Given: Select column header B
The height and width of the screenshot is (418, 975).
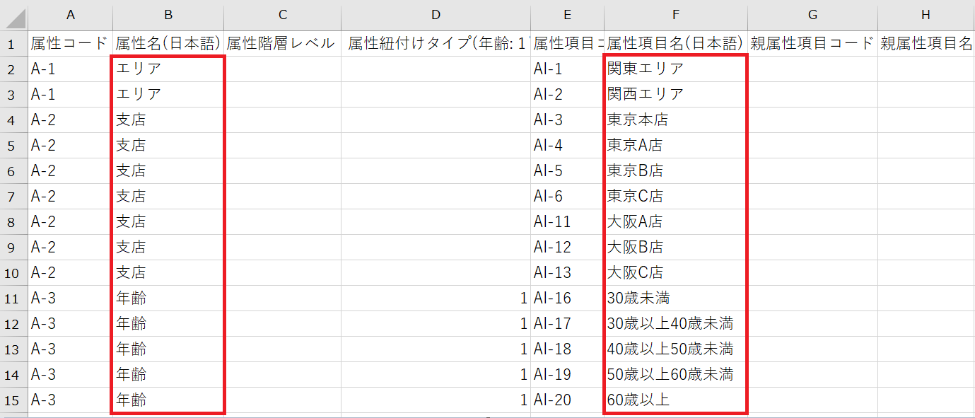Looking at the screenshot, I should click(168, 14).
